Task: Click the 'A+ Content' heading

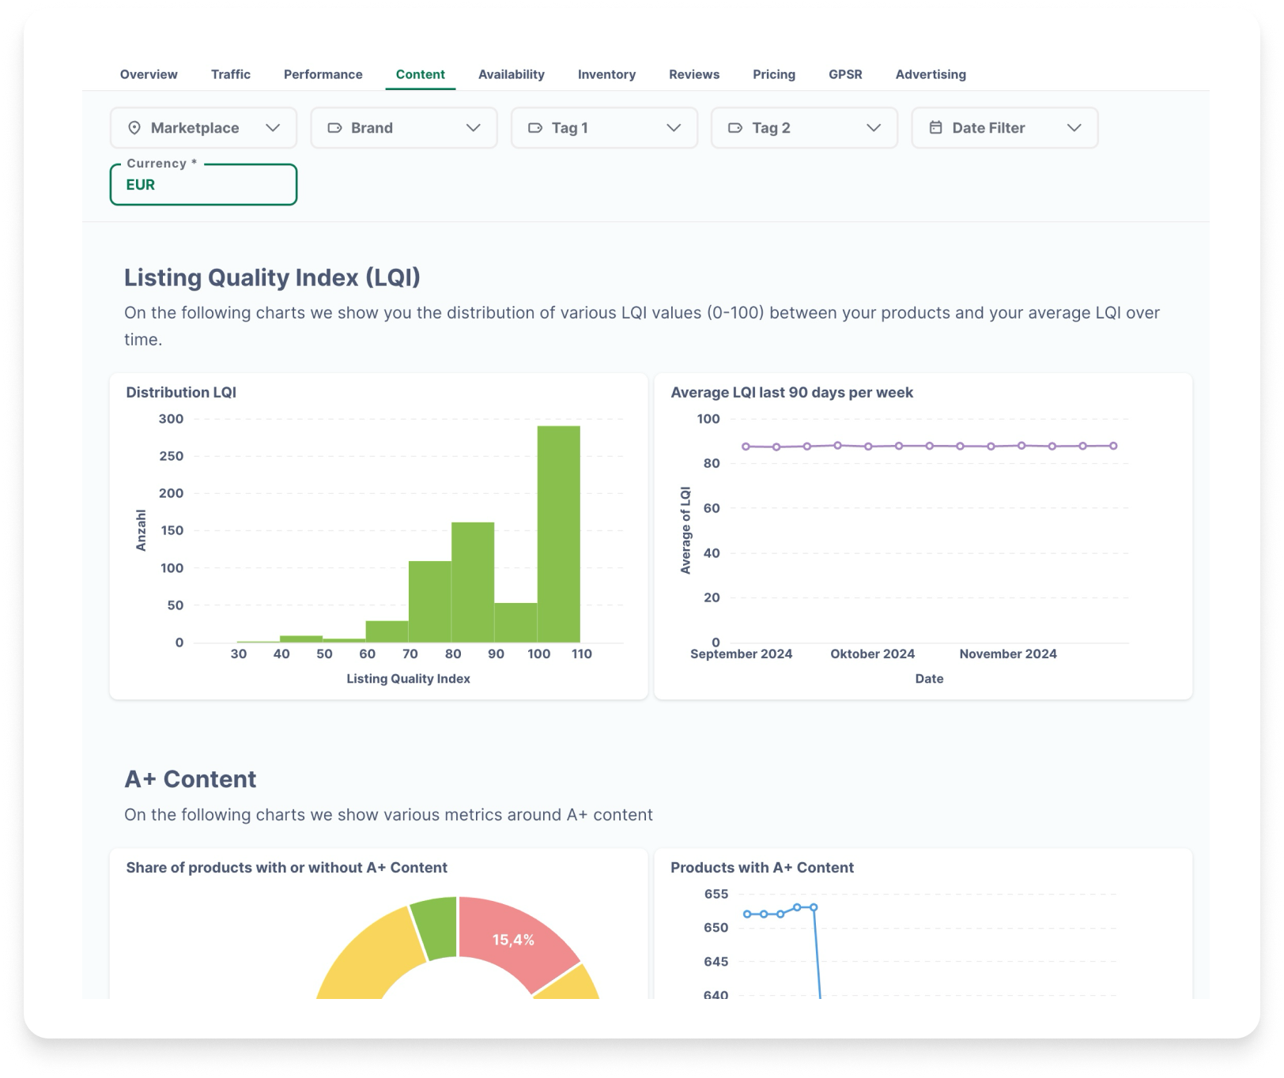Action: [191, 779]
